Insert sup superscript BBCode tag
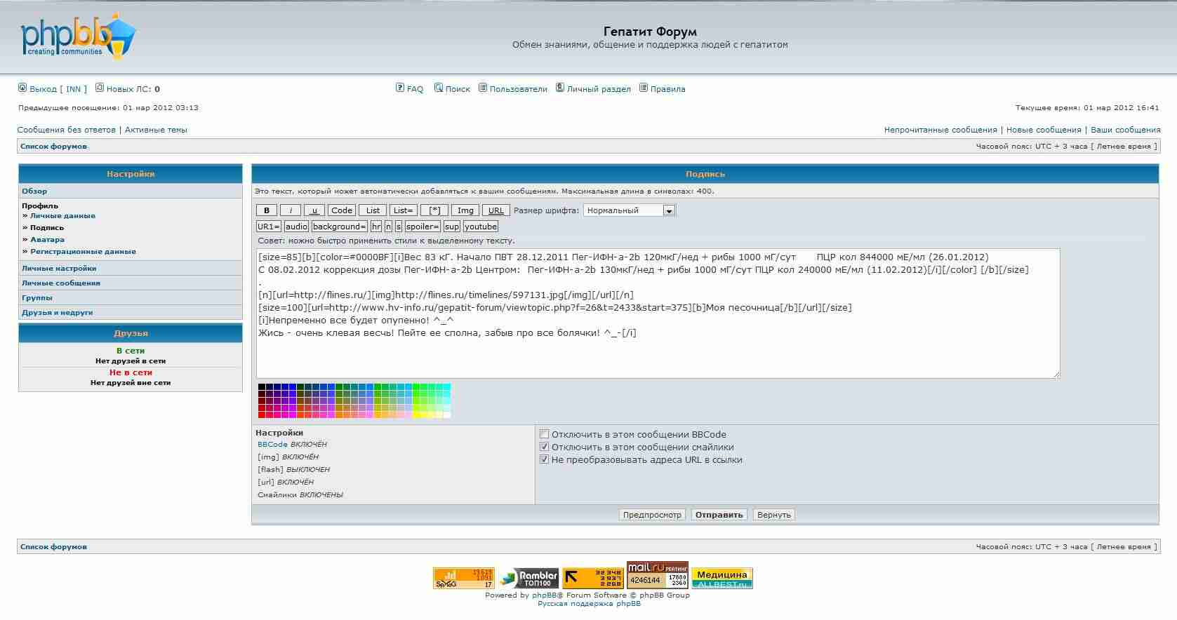 tap(452, 227)
